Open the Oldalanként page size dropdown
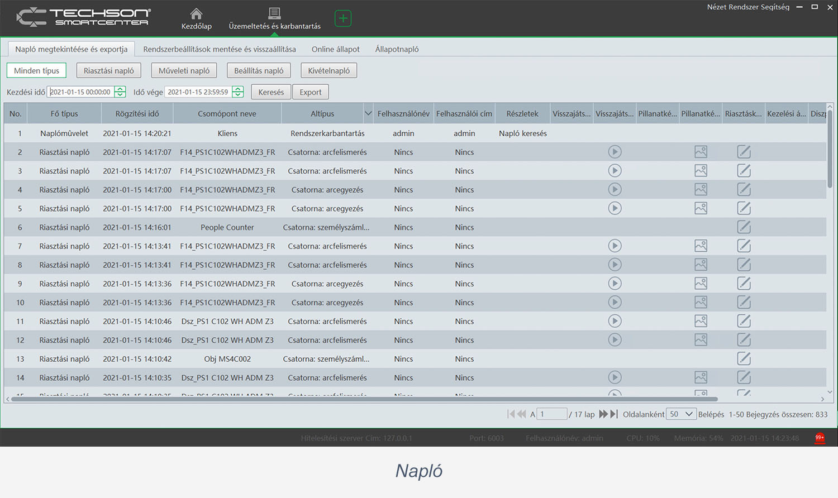 pos(682,414)
